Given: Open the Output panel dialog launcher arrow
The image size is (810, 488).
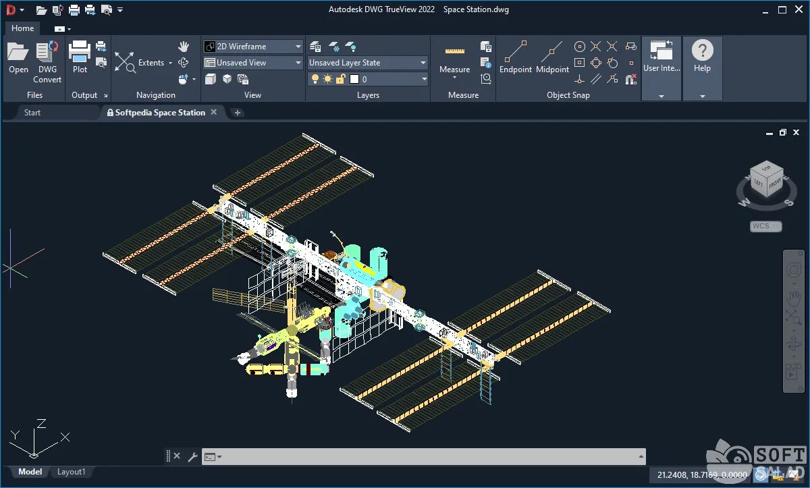Looking at the screenshot, I should [106, 96].
